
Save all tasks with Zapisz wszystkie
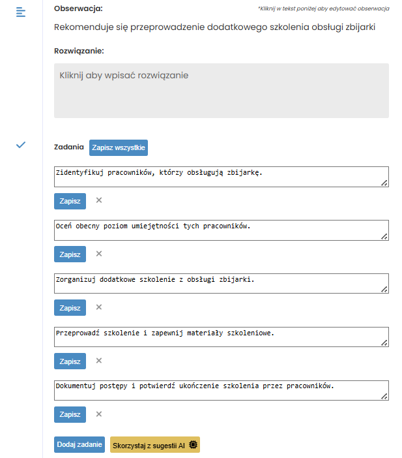click(x=119, y=148)
